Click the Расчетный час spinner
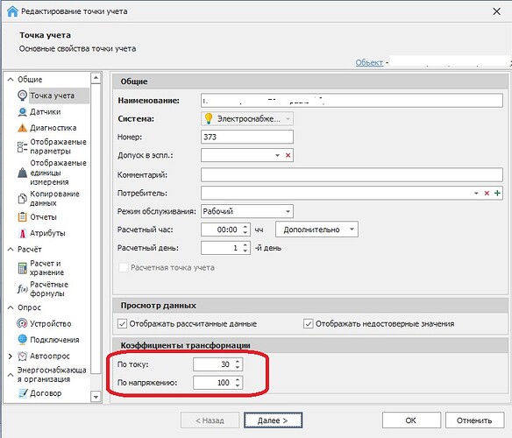This screenshot has width=512, height=438. tap(245, 230)
